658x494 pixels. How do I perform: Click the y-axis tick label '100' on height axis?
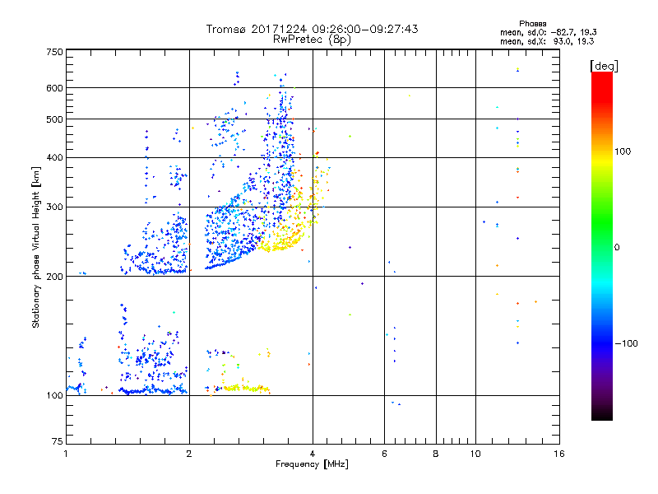click(x=54, y=395)
